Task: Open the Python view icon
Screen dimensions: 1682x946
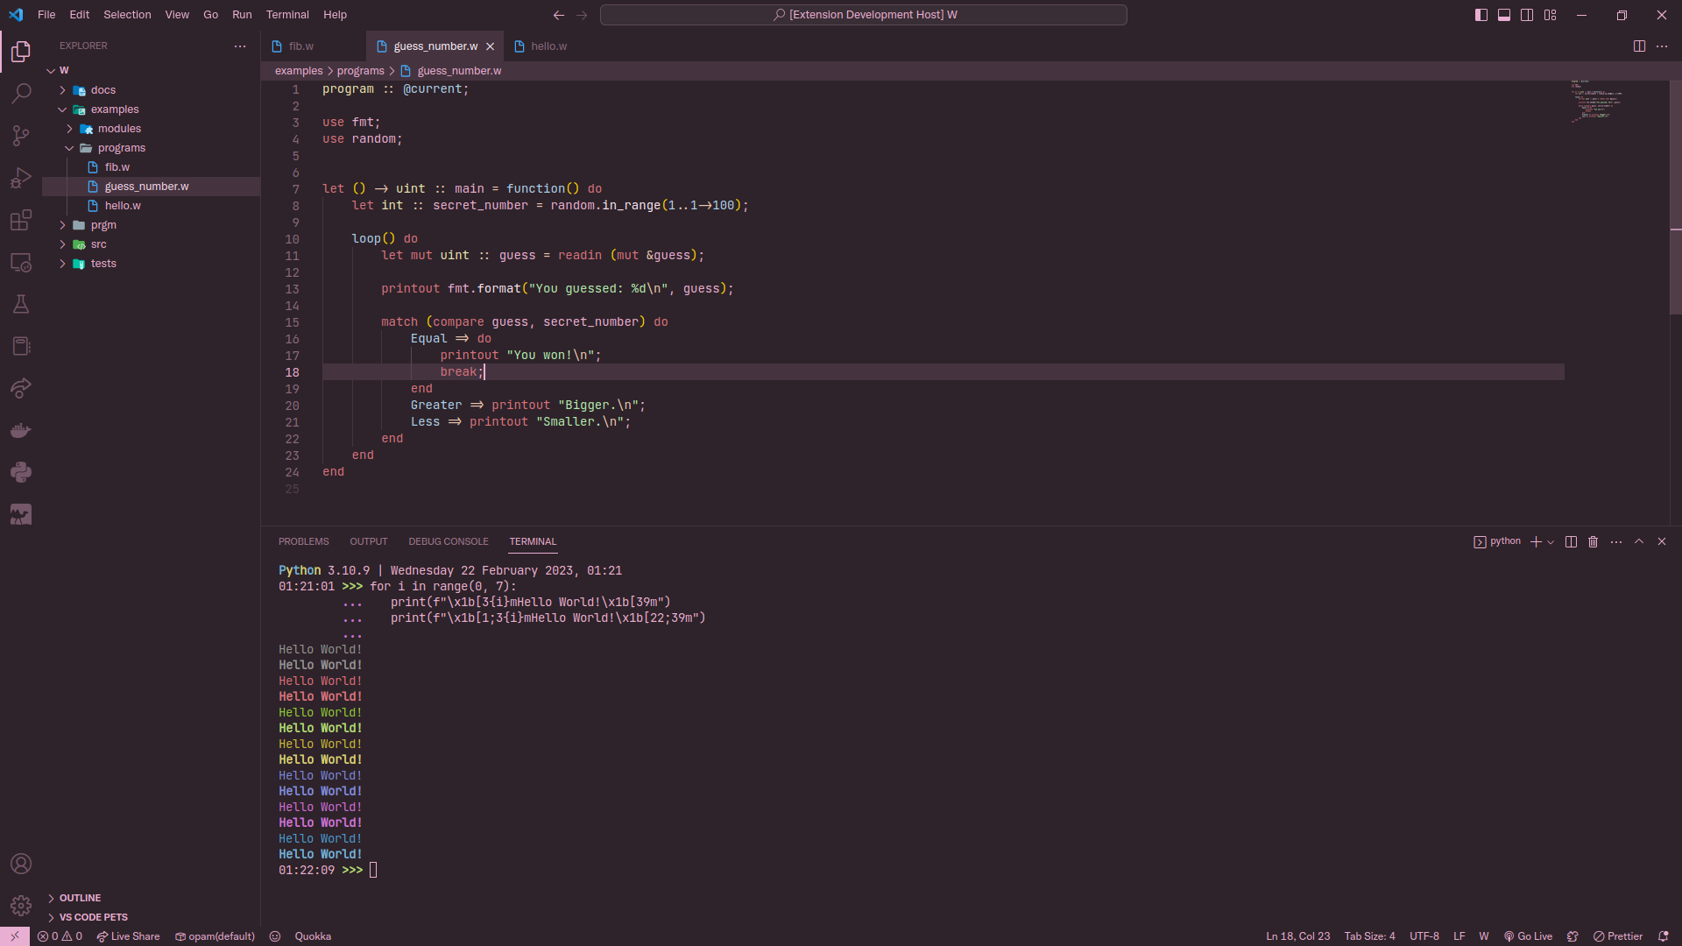Action: click(21, 472)
